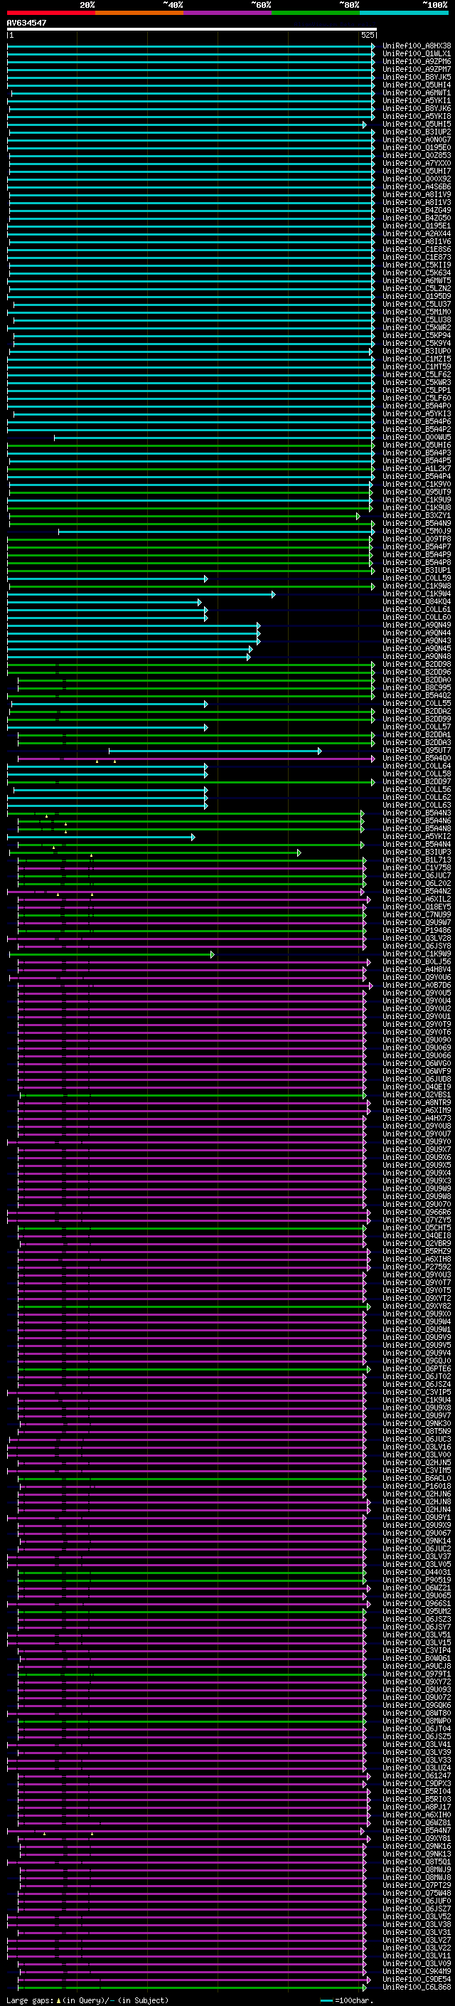Click the alignment bar of UniRef100_Q5UHI5

pyautogui.click(x=187, y=125)
